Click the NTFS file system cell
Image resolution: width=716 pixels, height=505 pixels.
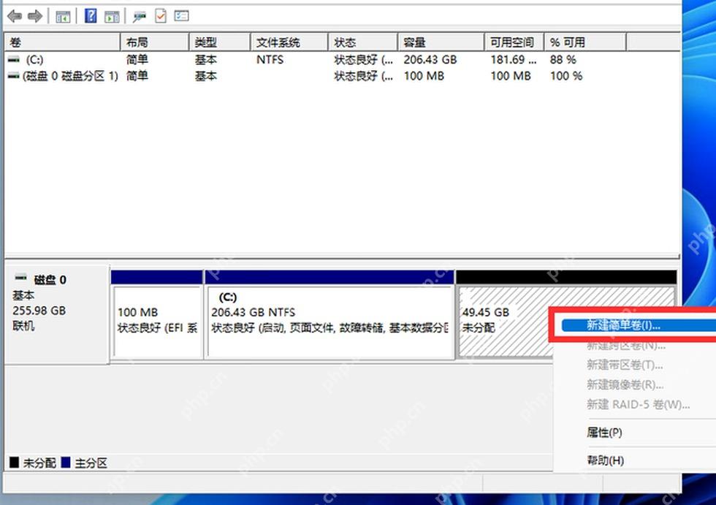[x=270, y=60]
